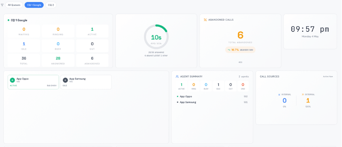The width and height of the screenshot is (342, 147).
Task: Click the green dot beside App Oppo in Agent Summary
Action: pos(177,96)
